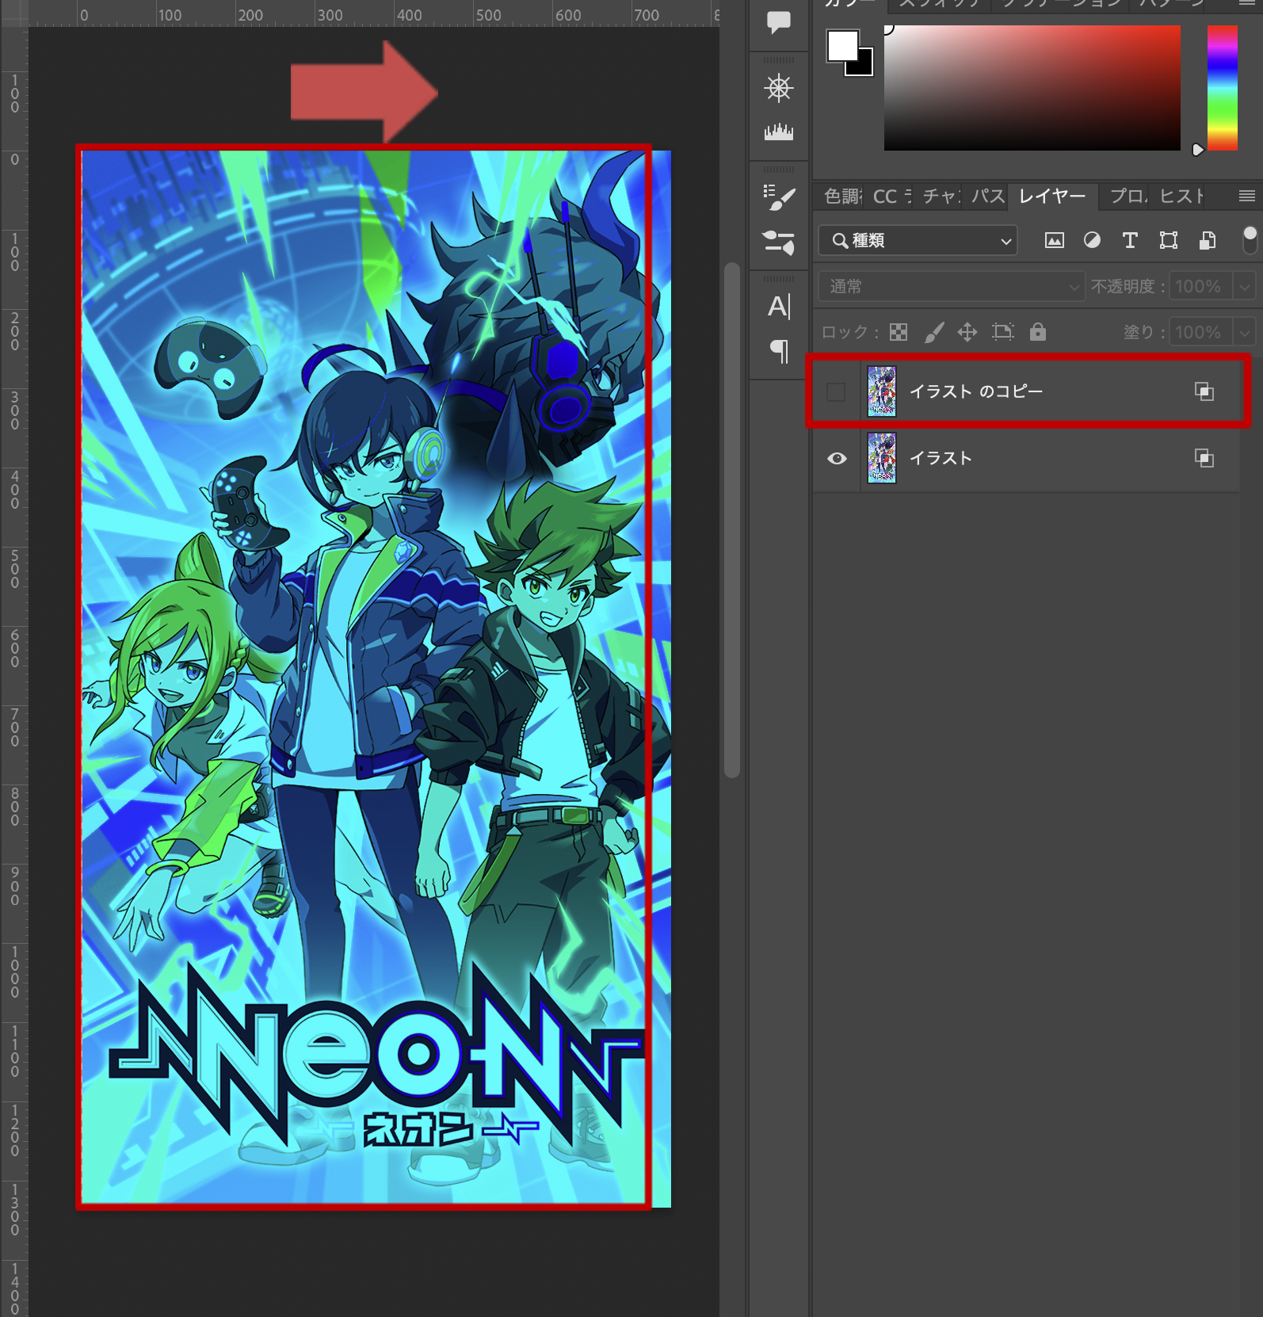1263x1317 pixels.
Task: Open the Navigator panel wheel icon
Action: coord(779,88)
